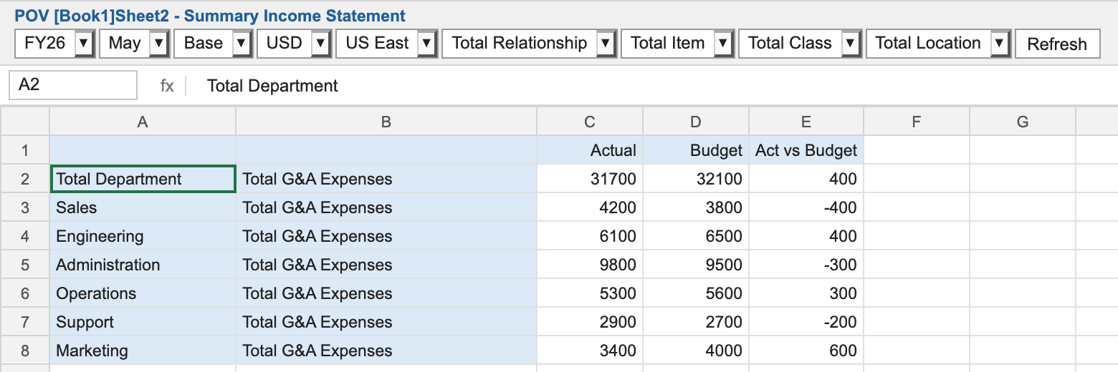Click the fx function icon
This screenshot has width=1118, height=372.
[166, 86]
